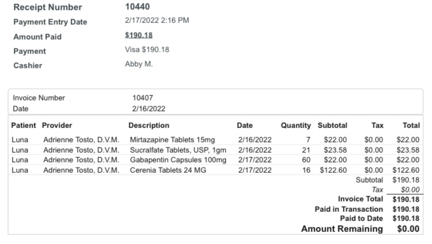Screen dimensions: 432x244
Task: Select receipt number value 10440
Action: 137,7
